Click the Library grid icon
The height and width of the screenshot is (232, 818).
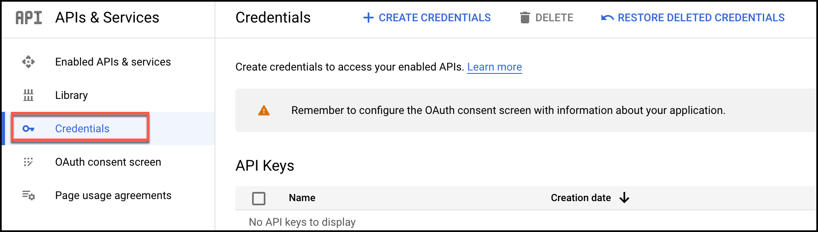(x=28, y=95)
